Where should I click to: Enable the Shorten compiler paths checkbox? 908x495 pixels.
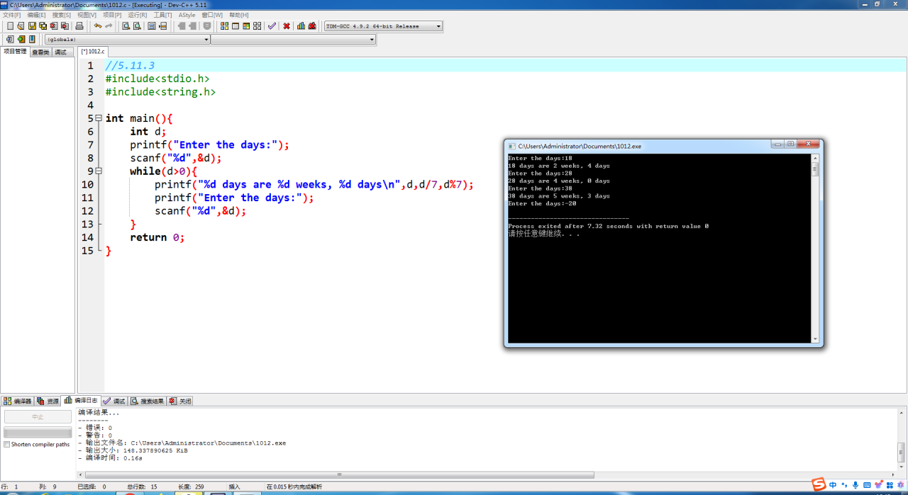coord(7,445)
